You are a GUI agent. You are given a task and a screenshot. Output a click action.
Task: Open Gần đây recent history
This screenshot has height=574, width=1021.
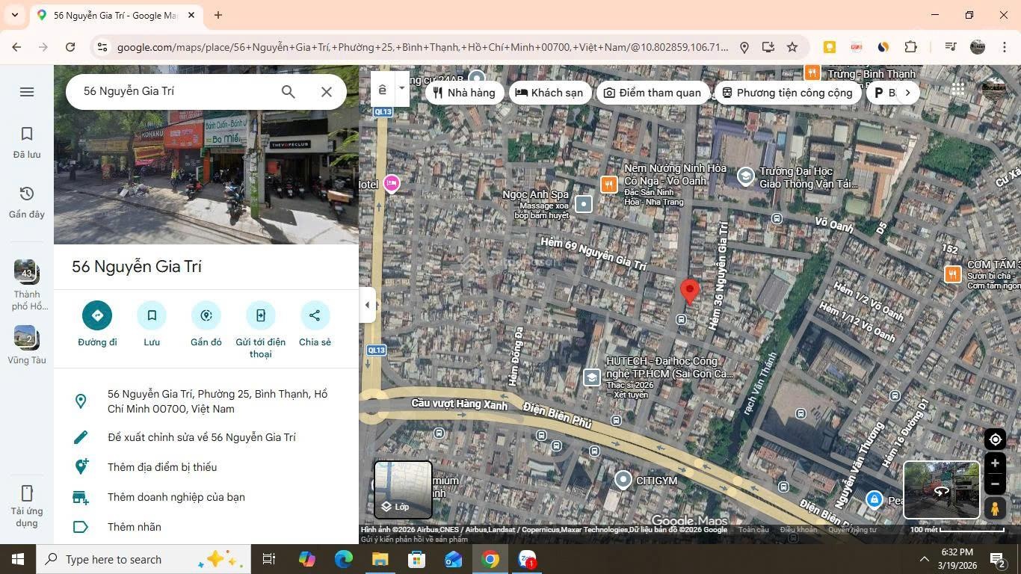pos(27,202)
